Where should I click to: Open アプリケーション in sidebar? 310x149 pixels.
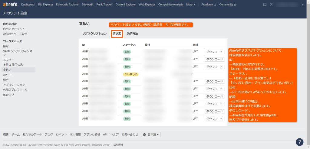[x=14, y=85]
